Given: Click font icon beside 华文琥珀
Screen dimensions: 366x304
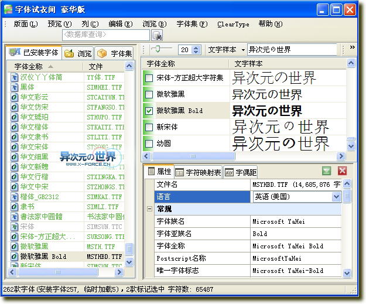Looking at the screenshot, I should click(x=14, y=117).
